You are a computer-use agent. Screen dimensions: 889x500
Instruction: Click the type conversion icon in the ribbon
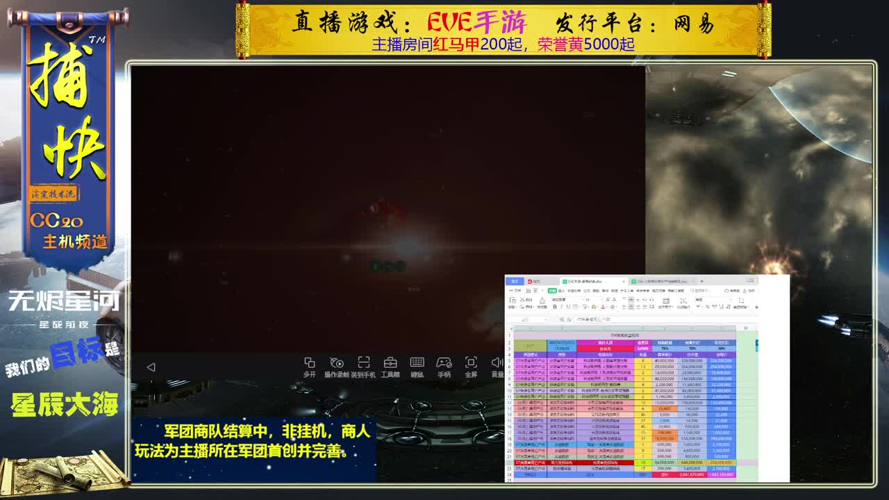pyautogui.click(x=740, y=301)
